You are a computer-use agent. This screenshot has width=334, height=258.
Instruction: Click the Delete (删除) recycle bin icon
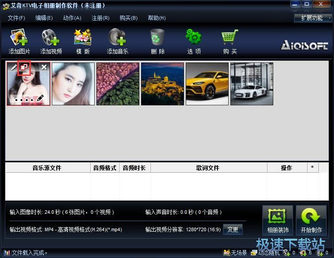tap(158, 42)
